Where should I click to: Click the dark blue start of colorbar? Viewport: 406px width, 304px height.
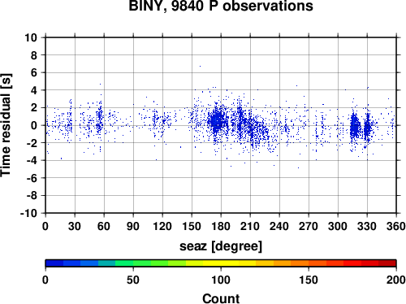pos(54,263)
